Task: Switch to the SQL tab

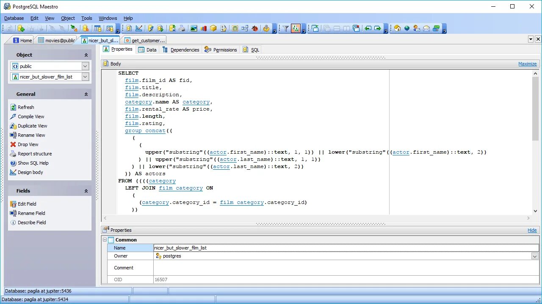Action: click(x=251, y=50)
